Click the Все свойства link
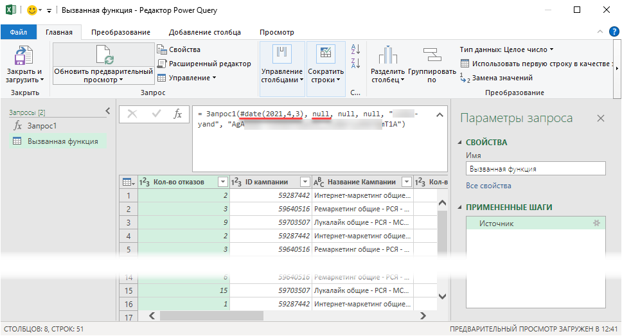This screenshot has height=336, width=622. (488, 186)
